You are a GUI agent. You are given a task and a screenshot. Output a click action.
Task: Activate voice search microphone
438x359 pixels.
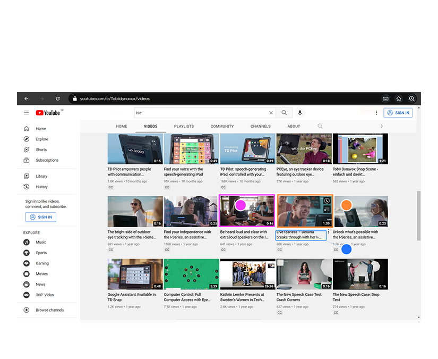(300, 113)
